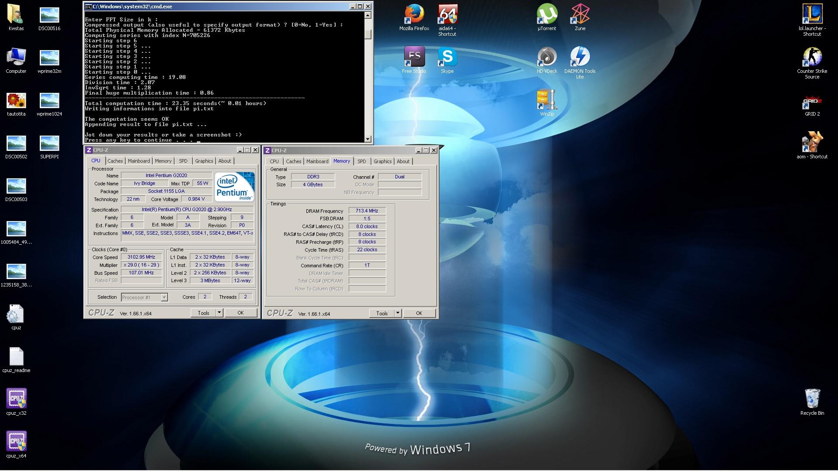Expand the Processor #1 selection dropdown
Viewport: 838px width, 471px height.
[164, 297]
